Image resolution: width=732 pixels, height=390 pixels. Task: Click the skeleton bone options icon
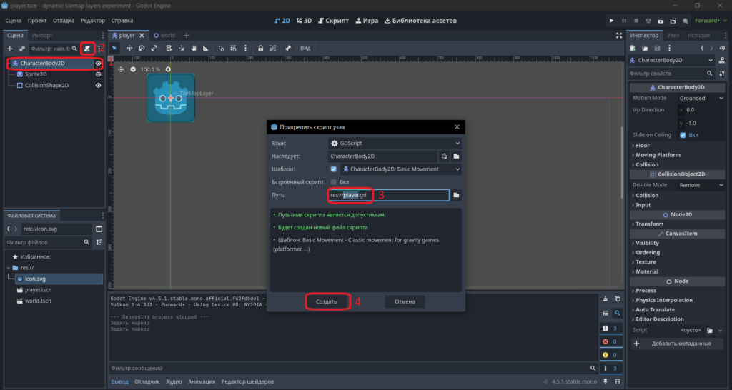click(x=288, y=48)
